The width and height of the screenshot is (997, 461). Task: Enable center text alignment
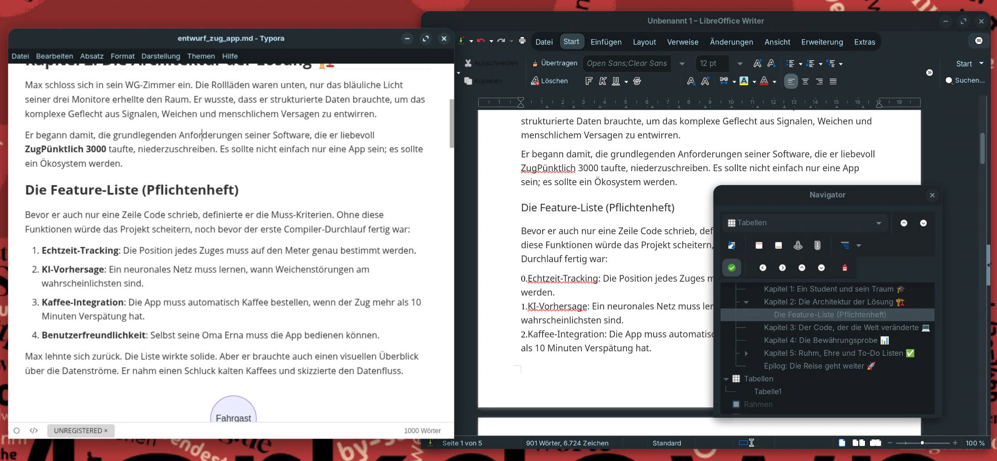click(805, 81)
